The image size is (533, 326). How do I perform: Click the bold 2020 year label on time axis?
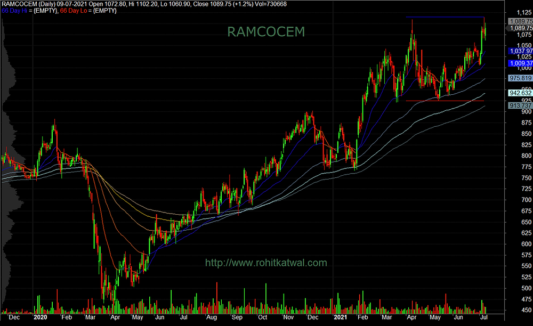pyautogui.click(x=41, y=317)
